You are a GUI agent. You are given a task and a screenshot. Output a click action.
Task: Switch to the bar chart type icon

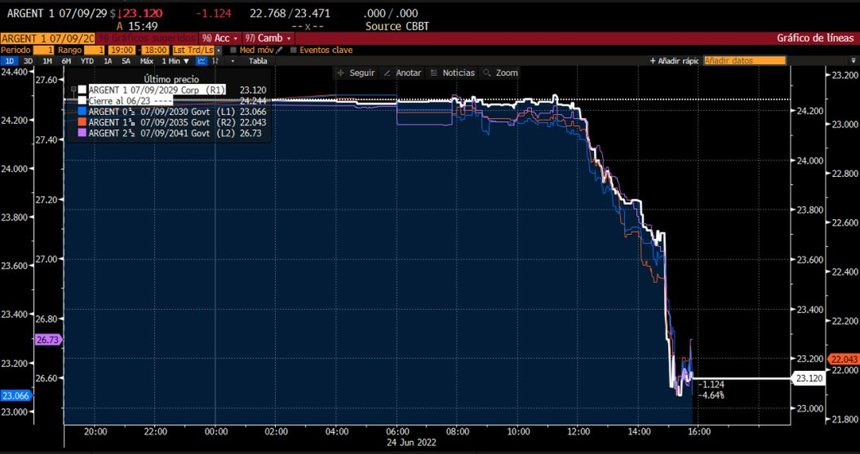pos(216,61)
